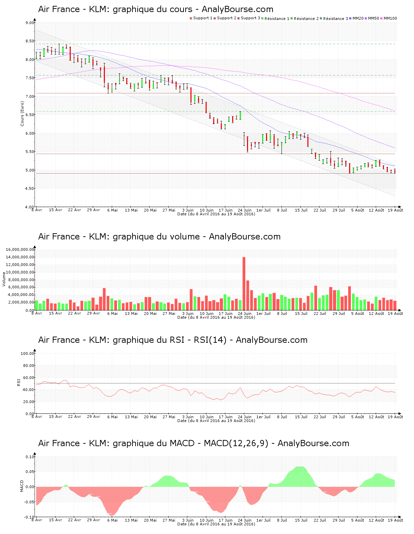
Task: Click the '6.50' price axis tick
Action: click(x=30, y=115)
